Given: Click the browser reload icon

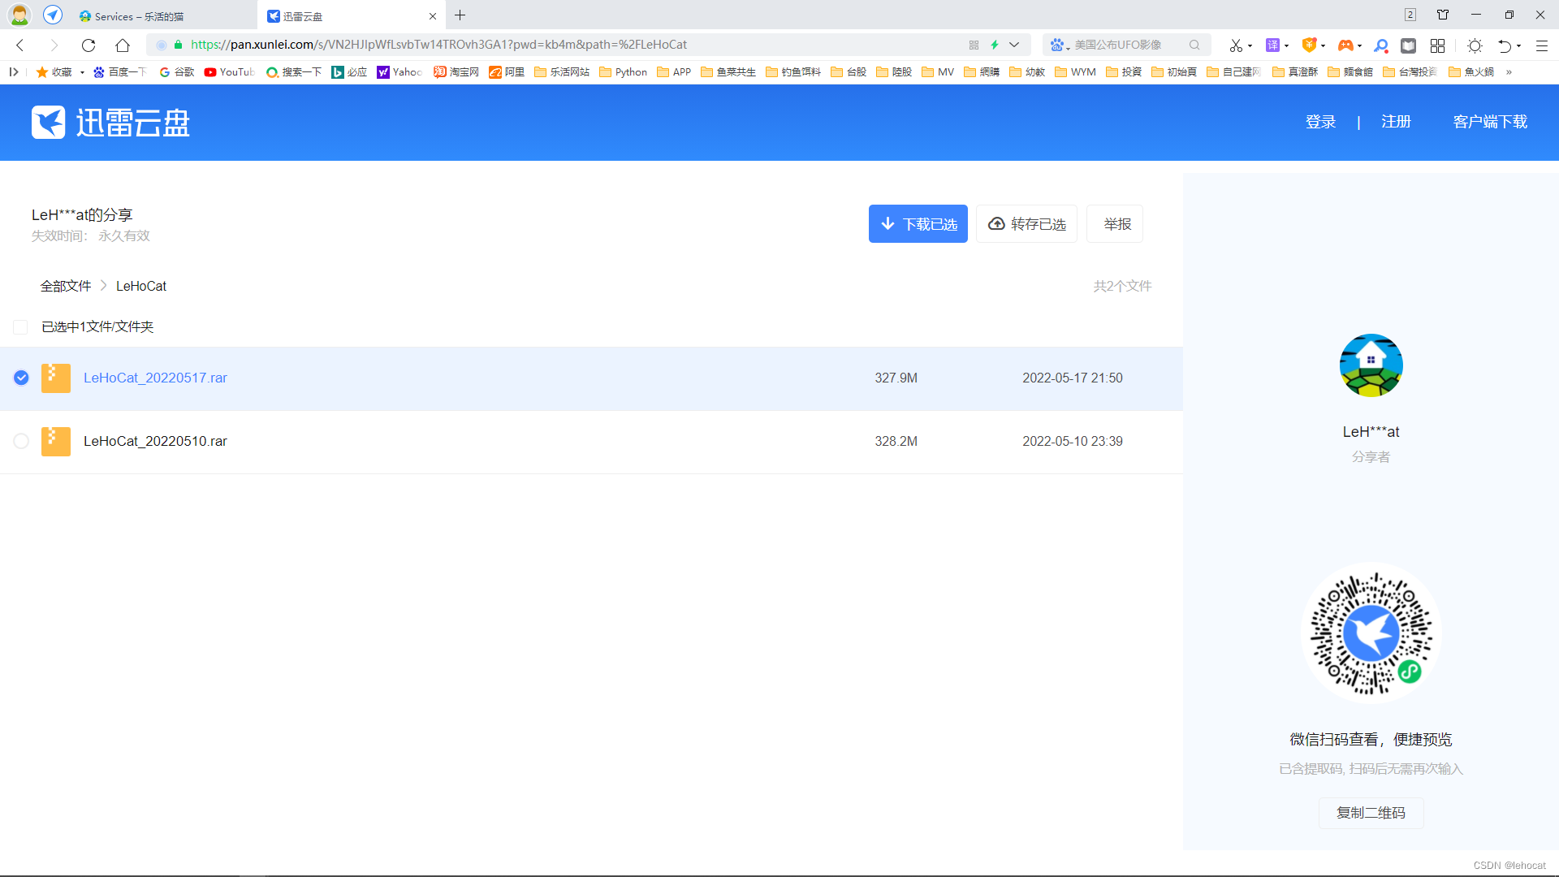Looking at the screenshot, I should point(89,45).
